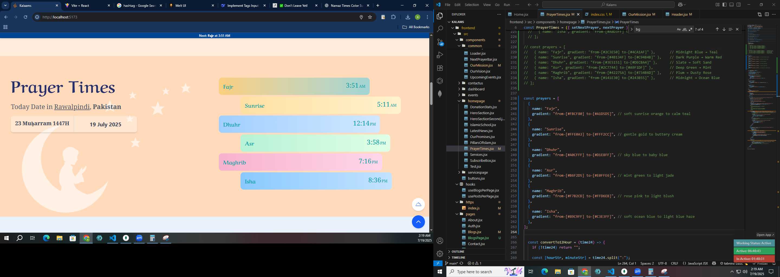Screen dimensions: 780x277
Task: Switch to the Header.jsx editor tab
Action: [682, 14]
